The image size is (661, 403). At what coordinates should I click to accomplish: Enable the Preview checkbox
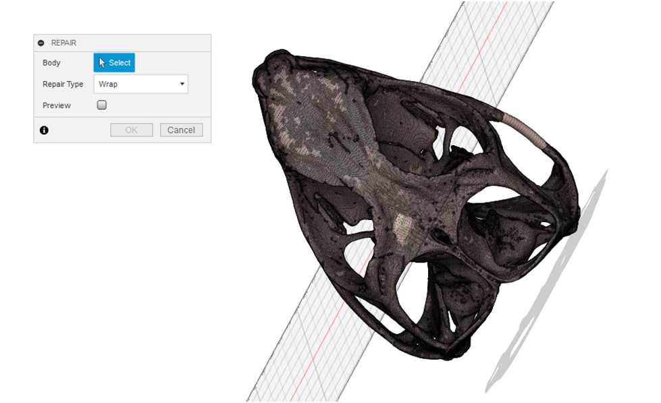click(101, 105)
